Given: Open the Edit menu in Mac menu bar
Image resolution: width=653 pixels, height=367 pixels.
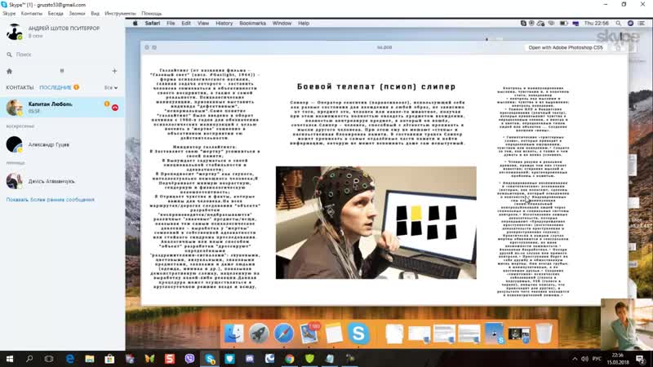Looking at the screenshot, I should (186, 24).
